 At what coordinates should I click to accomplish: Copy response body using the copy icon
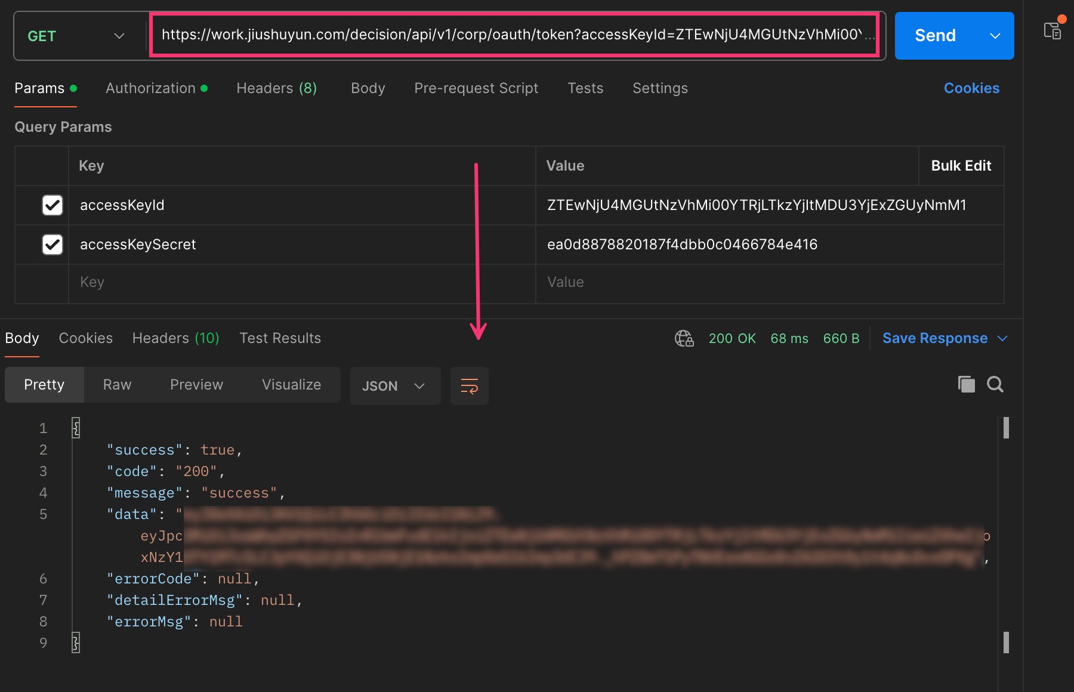pos(967,384)
